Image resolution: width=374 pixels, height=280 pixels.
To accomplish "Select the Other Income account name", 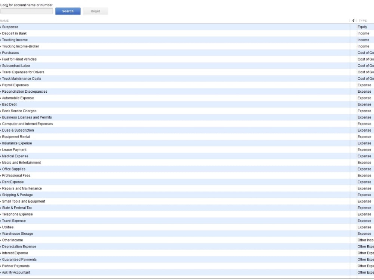I will [x=12, y=240].
